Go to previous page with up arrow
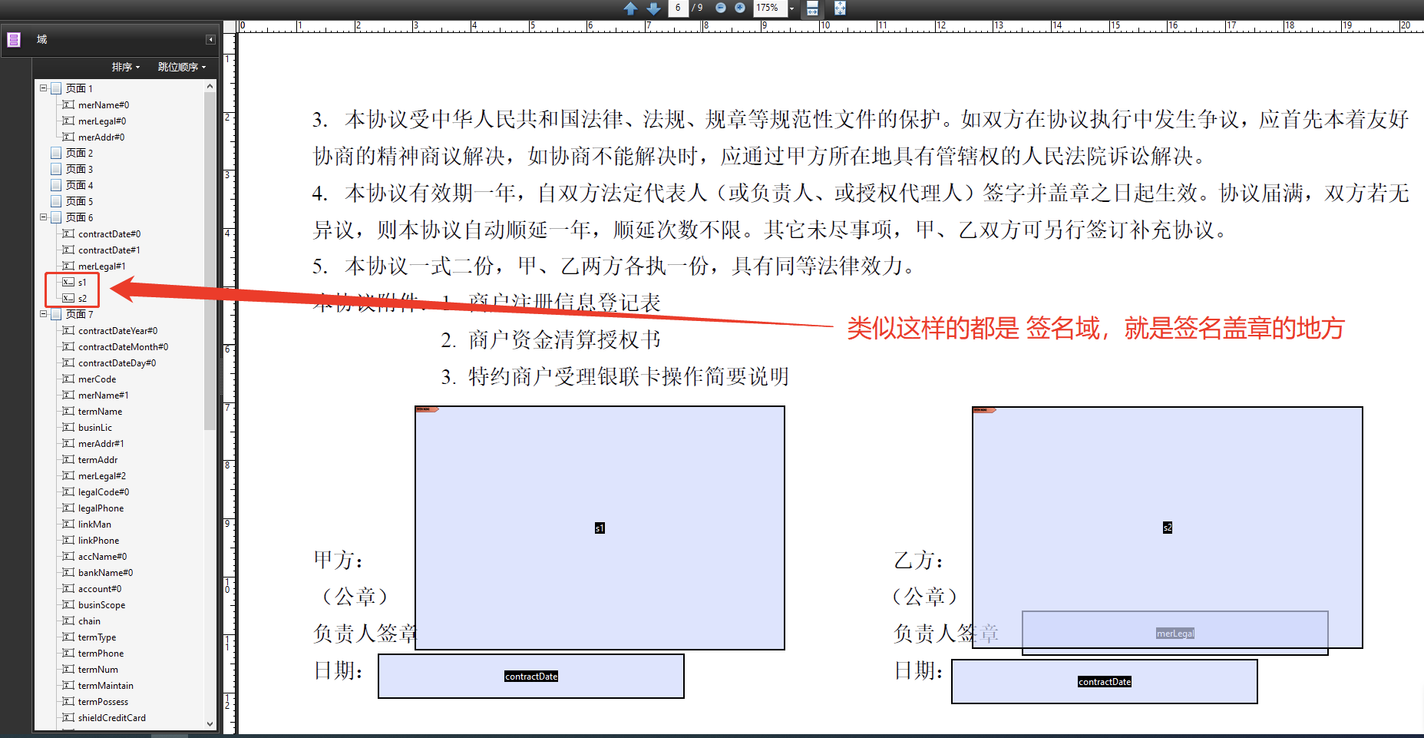Image resolution: width=1424 pixels, height=738 pixels. pyautogui.click(x=630, y=8)
